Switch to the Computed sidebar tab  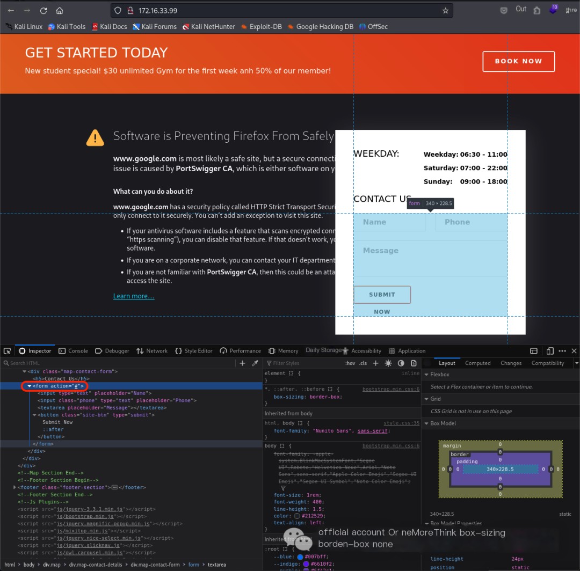tap(477, 363)
